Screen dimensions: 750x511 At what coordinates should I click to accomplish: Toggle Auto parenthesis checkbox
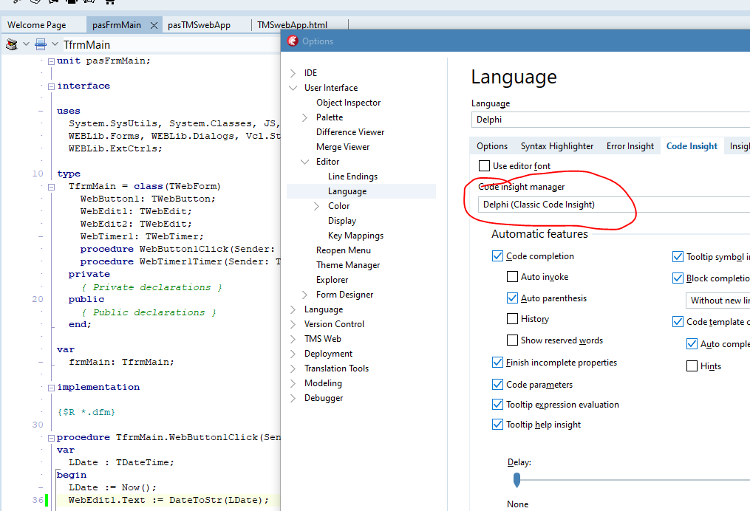(512, 298)
